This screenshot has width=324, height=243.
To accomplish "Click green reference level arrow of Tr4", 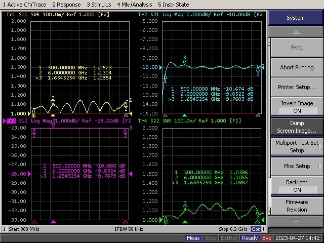I will (161, 220).
